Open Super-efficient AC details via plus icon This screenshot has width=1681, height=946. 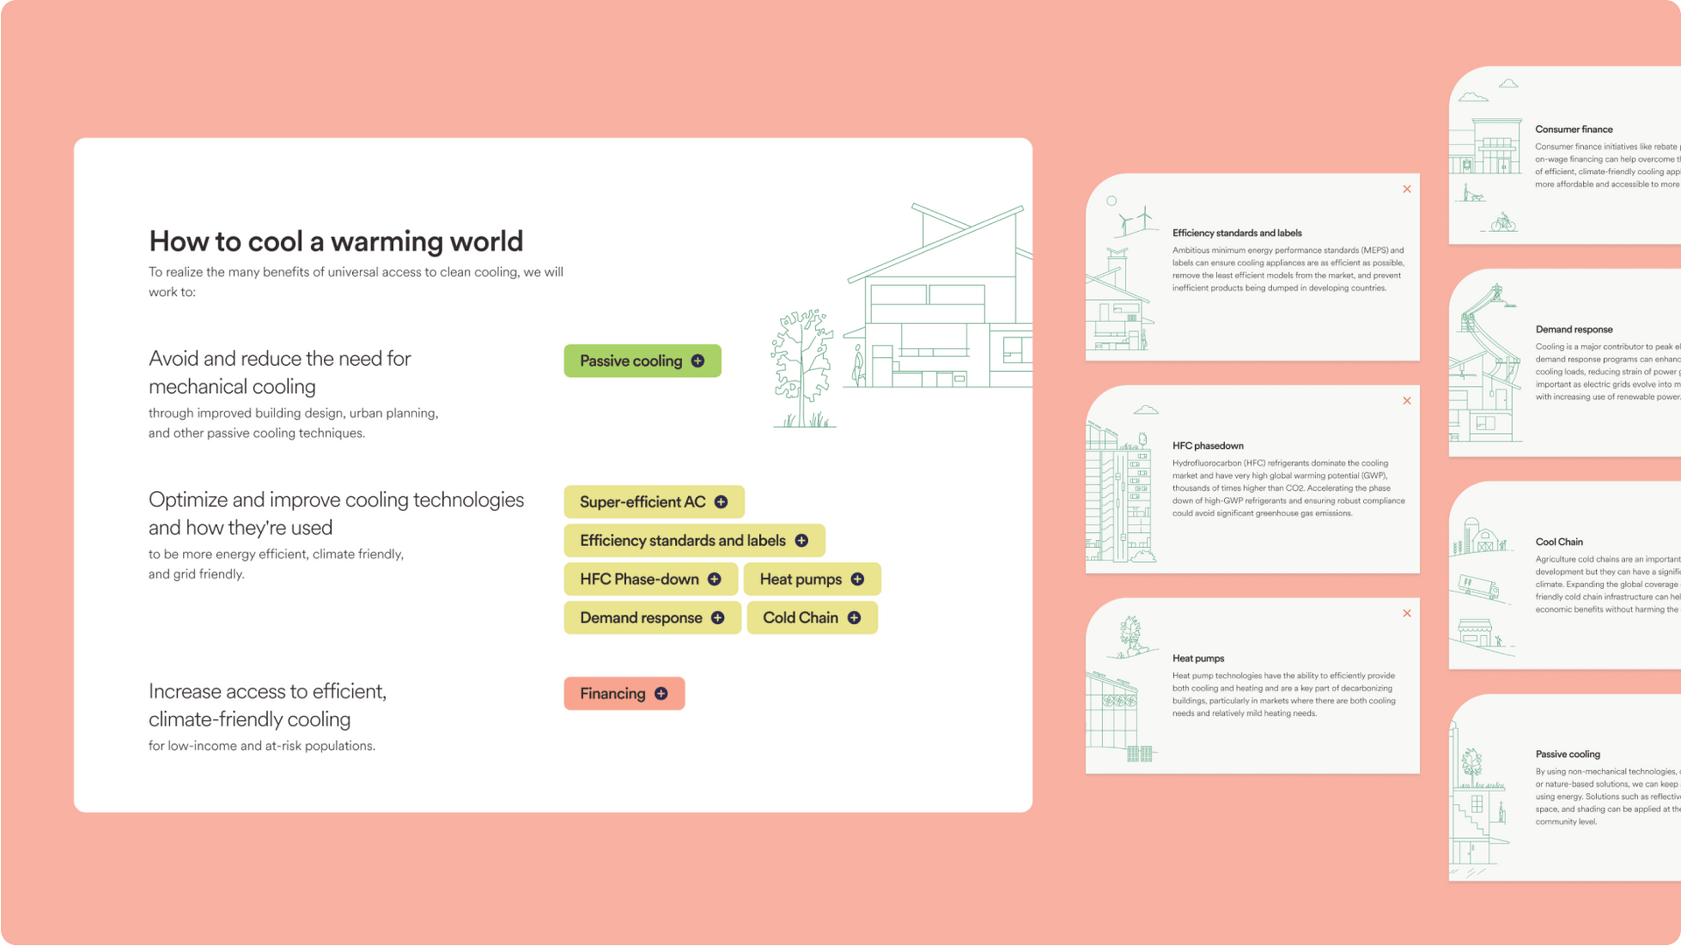click(721, 501)
